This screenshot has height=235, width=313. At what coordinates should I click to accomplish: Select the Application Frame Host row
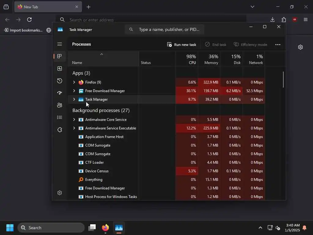166,137
